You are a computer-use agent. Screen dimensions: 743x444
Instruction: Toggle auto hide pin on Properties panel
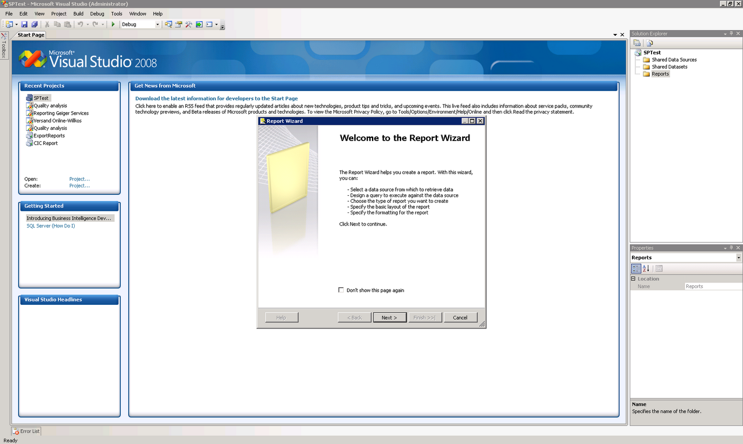pyautogui.click(x=731, y=248)
